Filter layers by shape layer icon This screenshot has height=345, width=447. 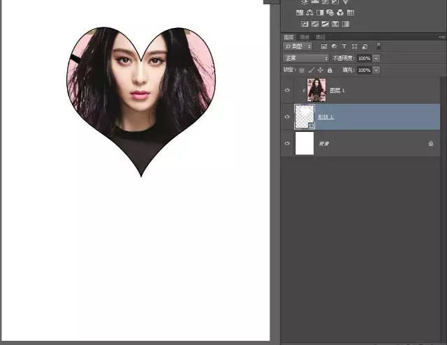click(353, 46)
